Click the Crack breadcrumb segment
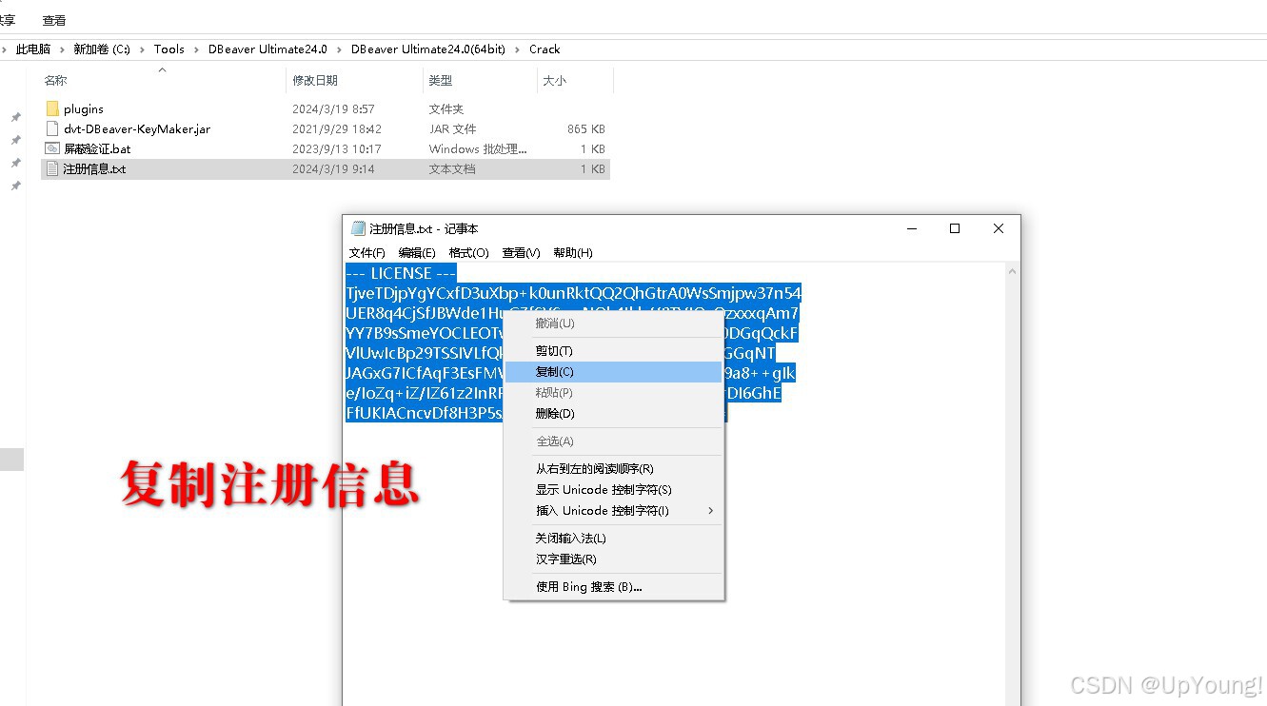The width and height of the screenshot is (1267, 706). (x=544, y=49)
